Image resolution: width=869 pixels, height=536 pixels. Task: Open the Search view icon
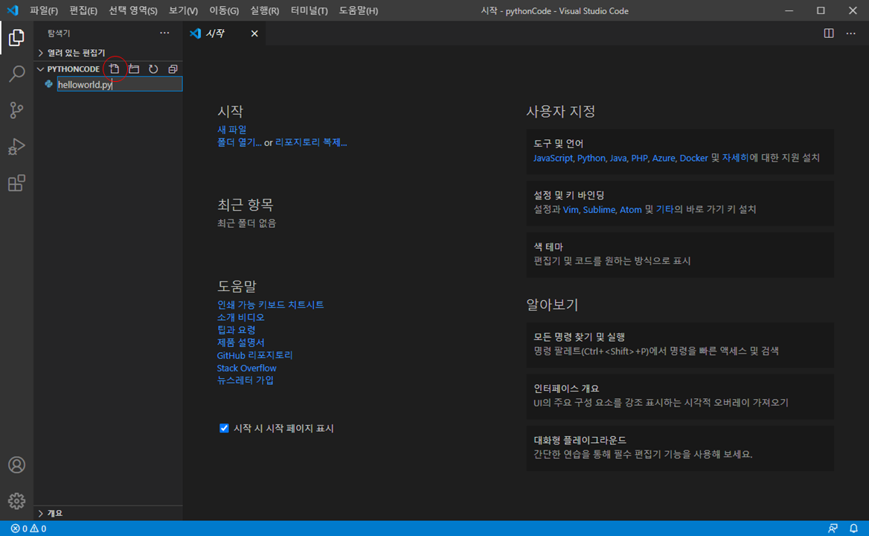coord(16,74)
